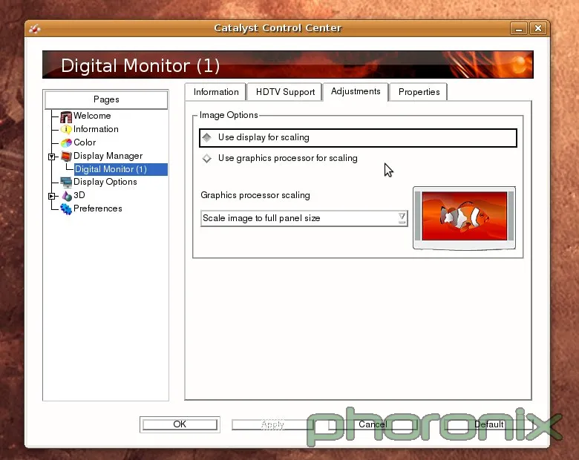
Task: Click the Cancel button
Action: (x=372, y=424)
